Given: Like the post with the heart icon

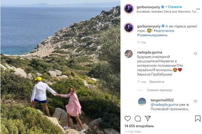Looking at the screenshot, I should coord(127,118).
